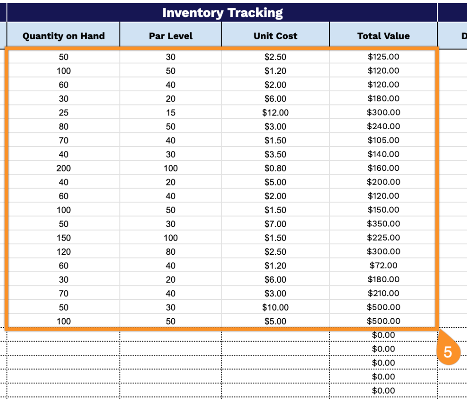Select the Par Level column header
Screen dimensions: 467x400
pyautogui.click(x=171, y=36)
